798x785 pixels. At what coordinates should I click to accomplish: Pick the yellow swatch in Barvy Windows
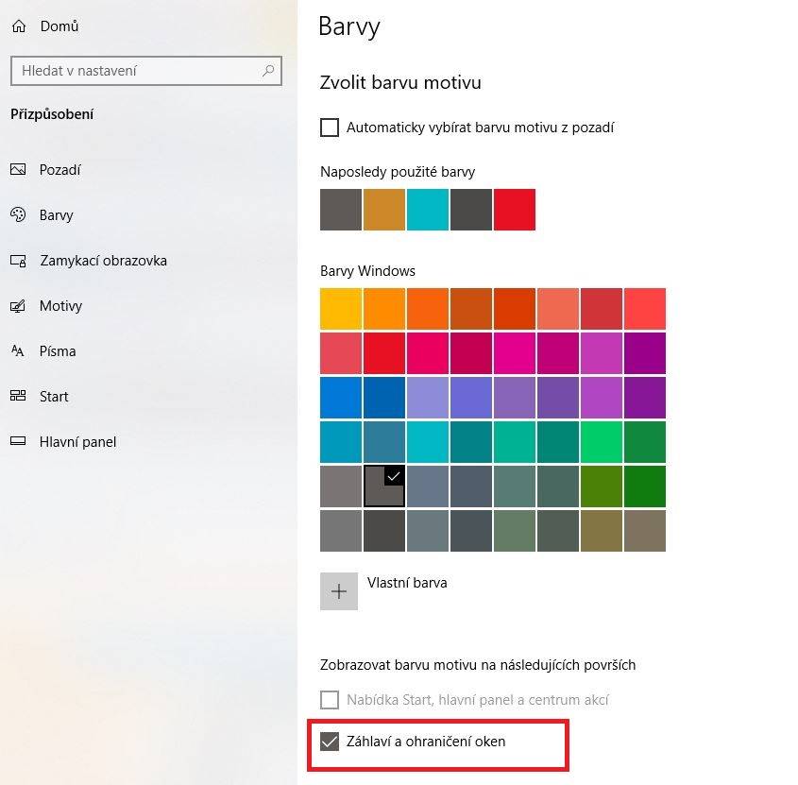pyautogui.click(x=341, y=309)
